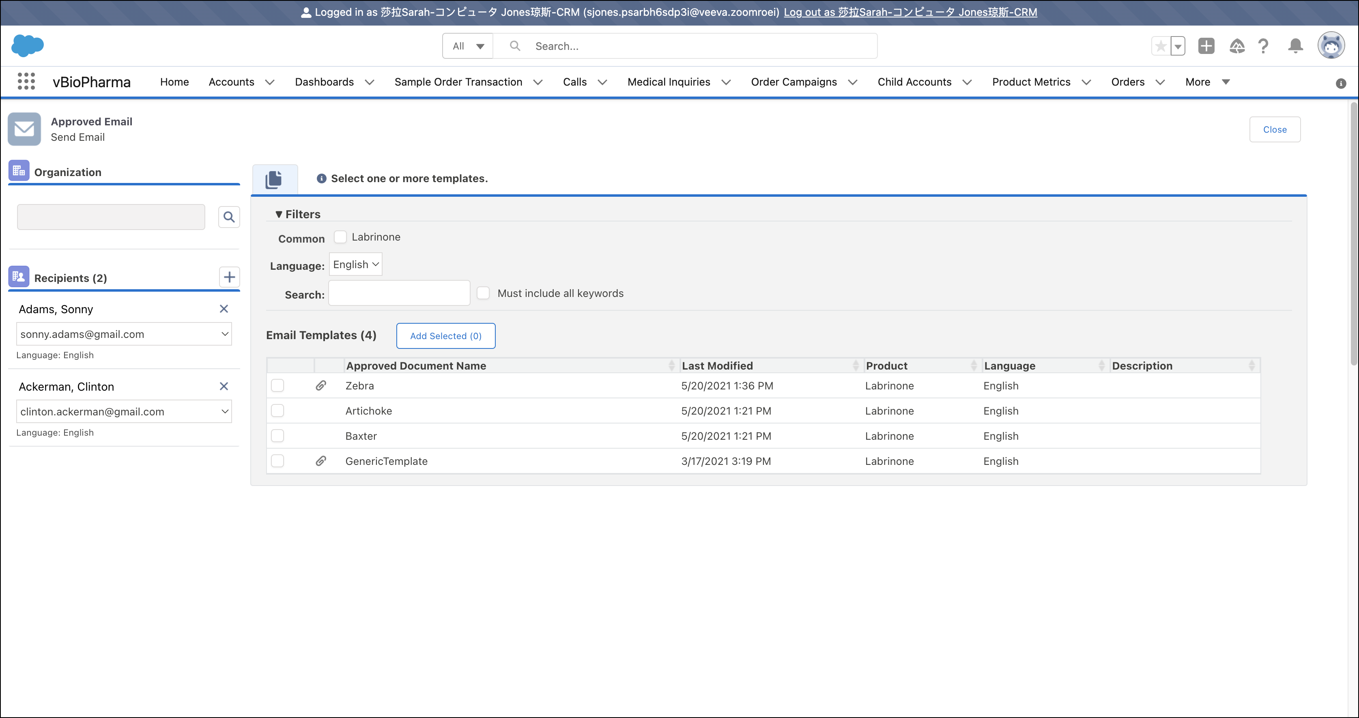Click the Log out as link

click(910, 12)
